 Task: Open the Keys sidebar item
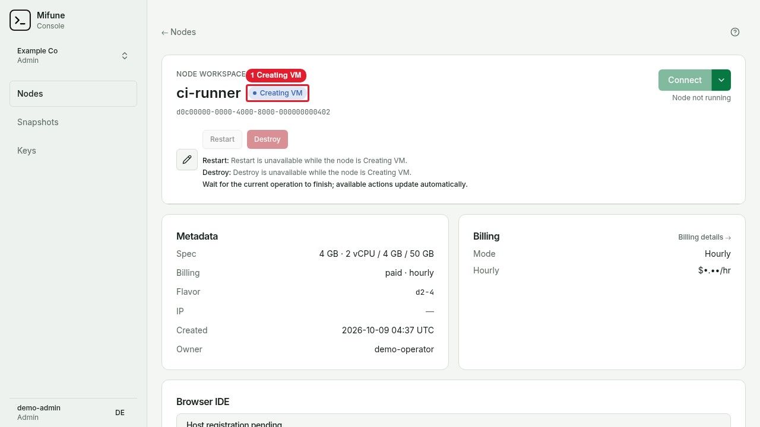click(73, 151)
